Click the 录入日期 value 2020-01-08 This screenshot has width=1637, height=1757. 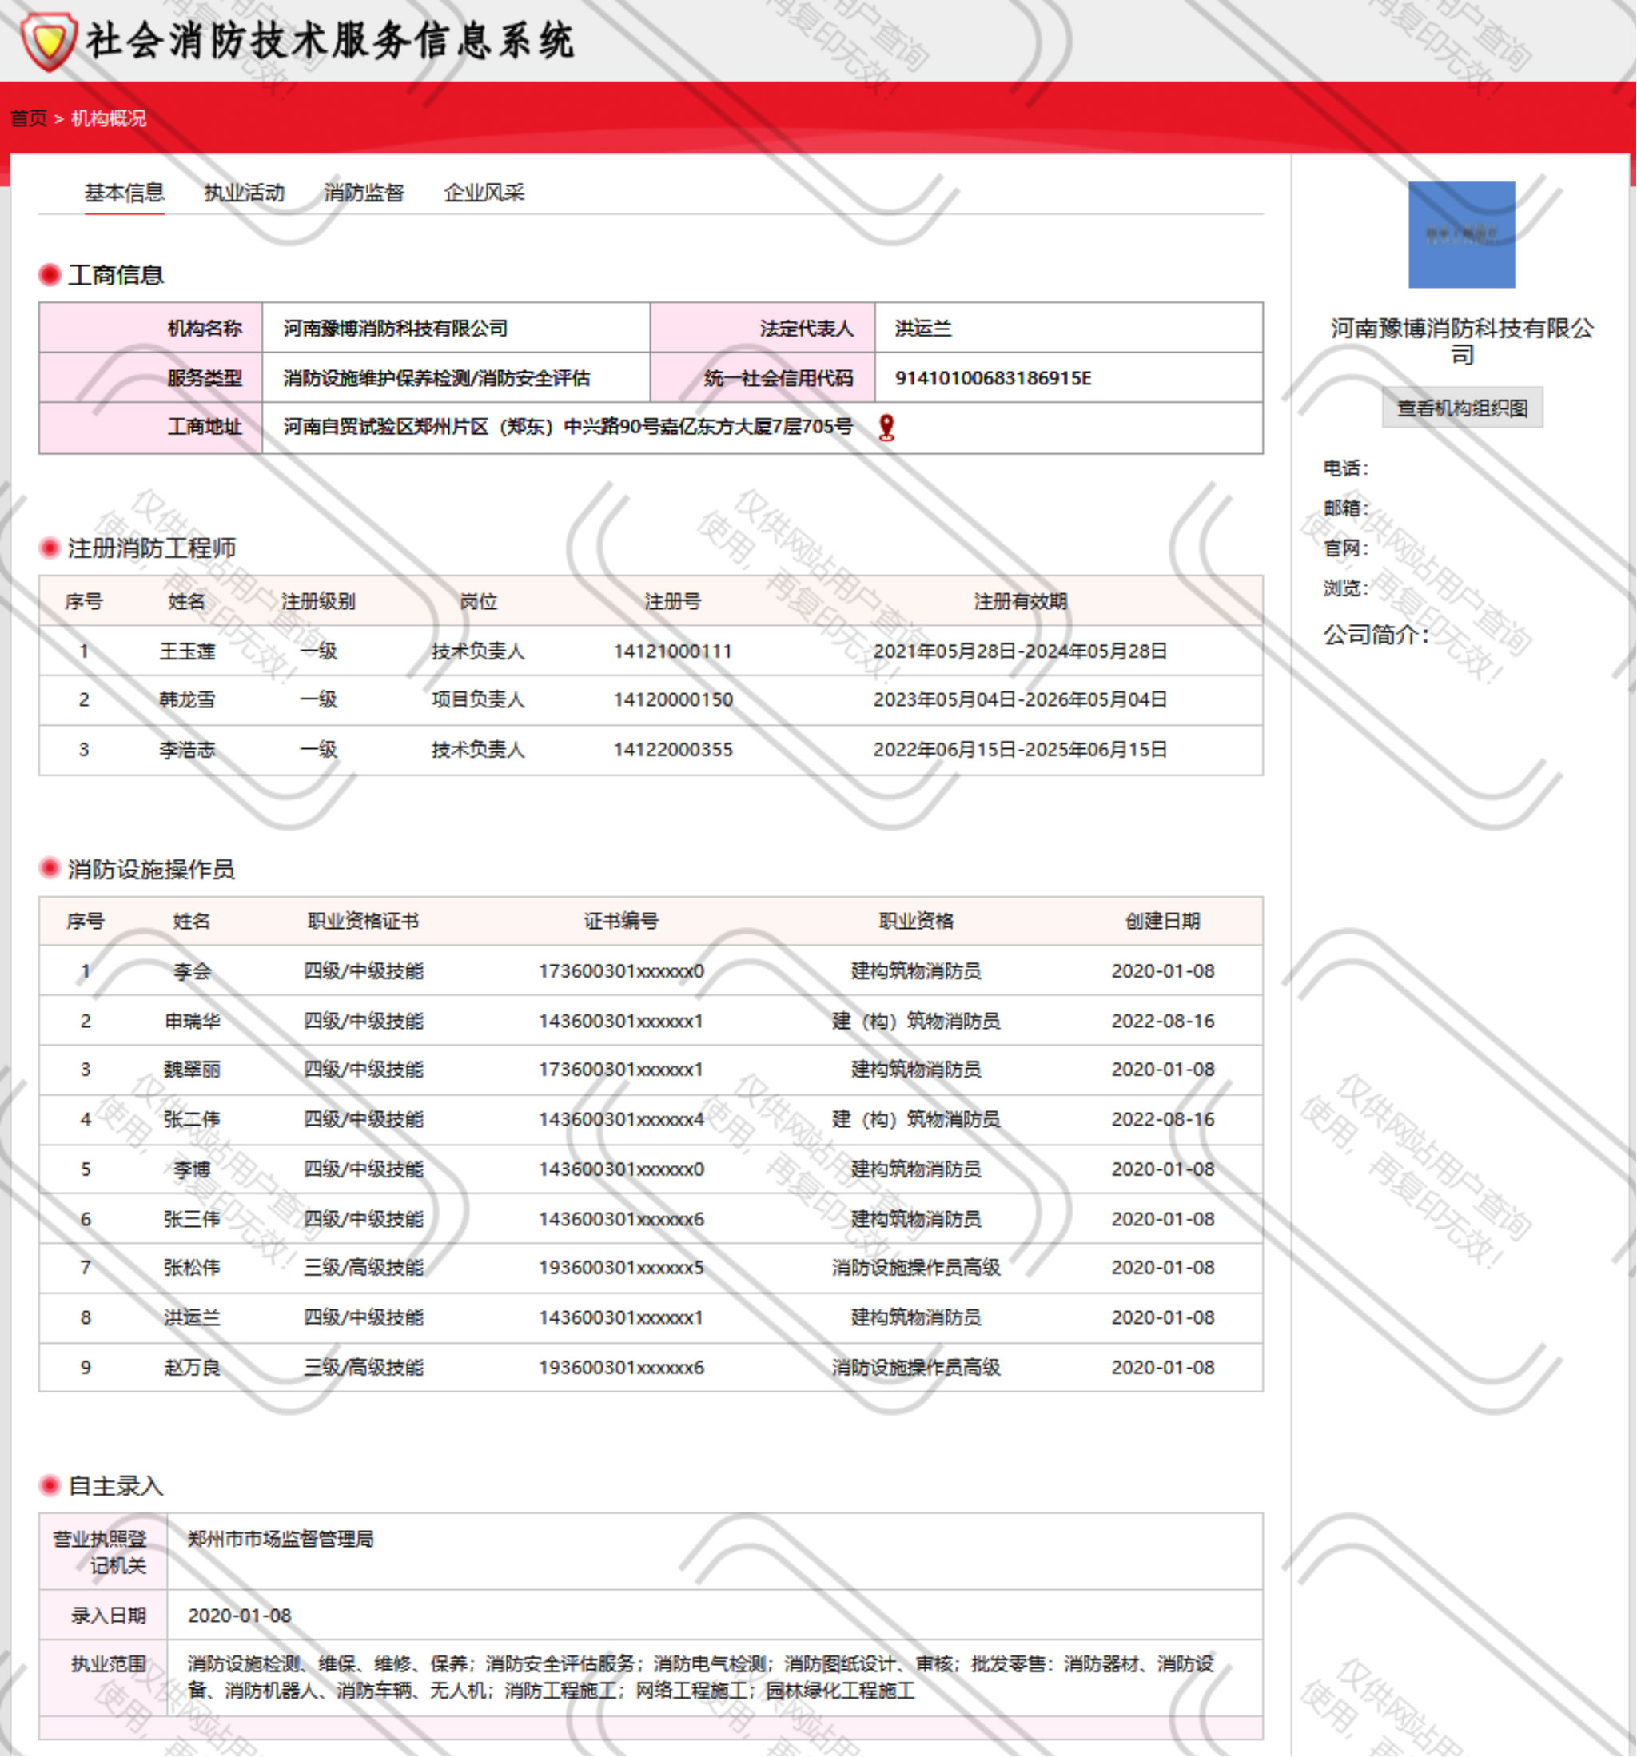point(240,1616)
